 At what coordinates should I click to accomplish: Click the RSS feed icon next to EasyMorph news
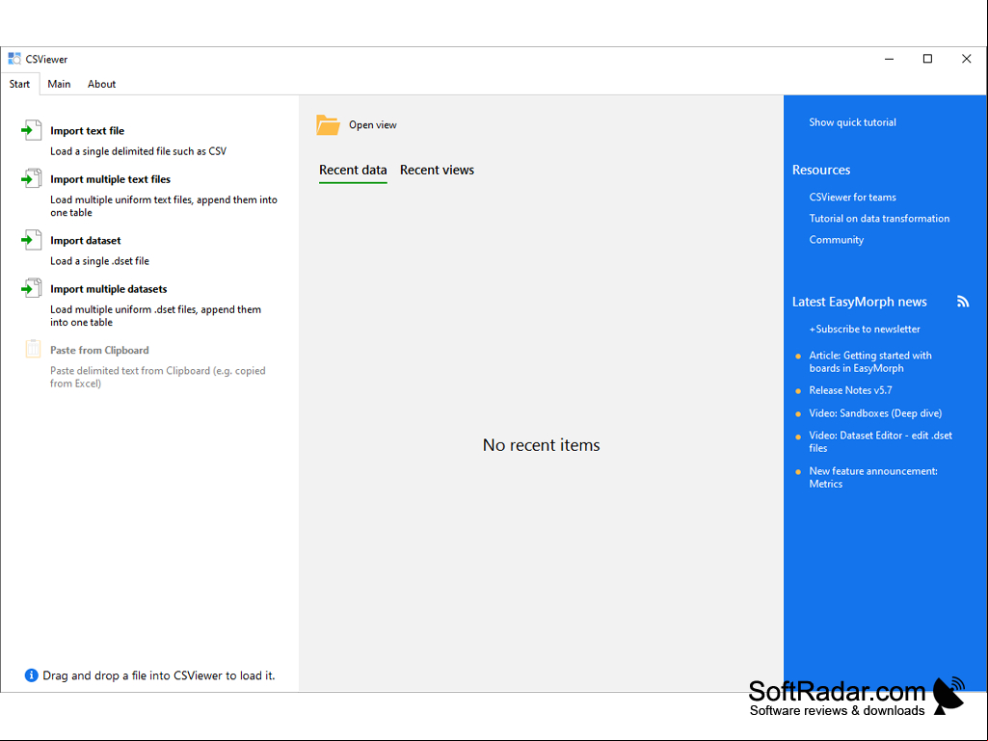962,302
